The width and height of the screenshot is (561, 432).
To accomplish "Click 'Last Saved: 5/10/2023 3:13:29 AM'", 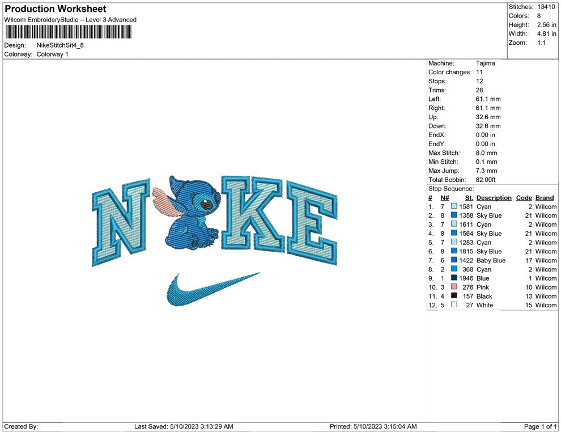I will [184, 426].
